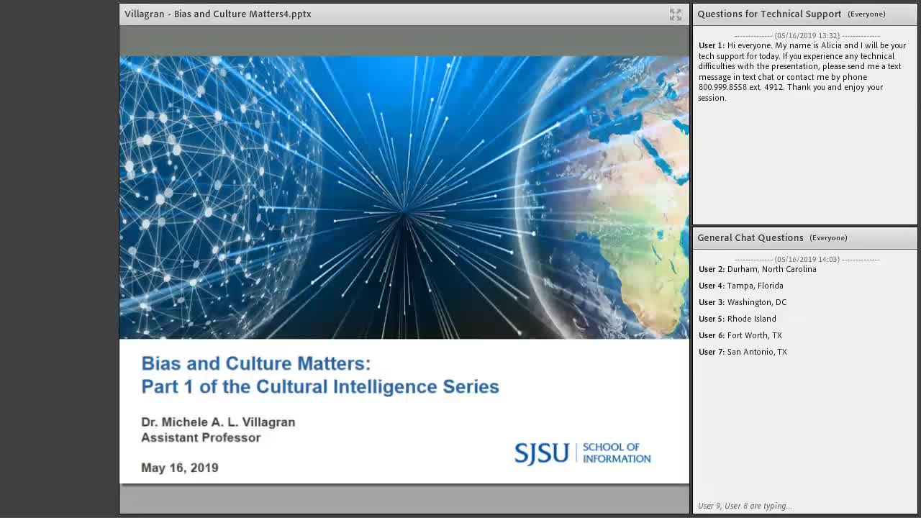
Task: Open the Everyone tab in Technical Support chat
Action: [866, 14]
